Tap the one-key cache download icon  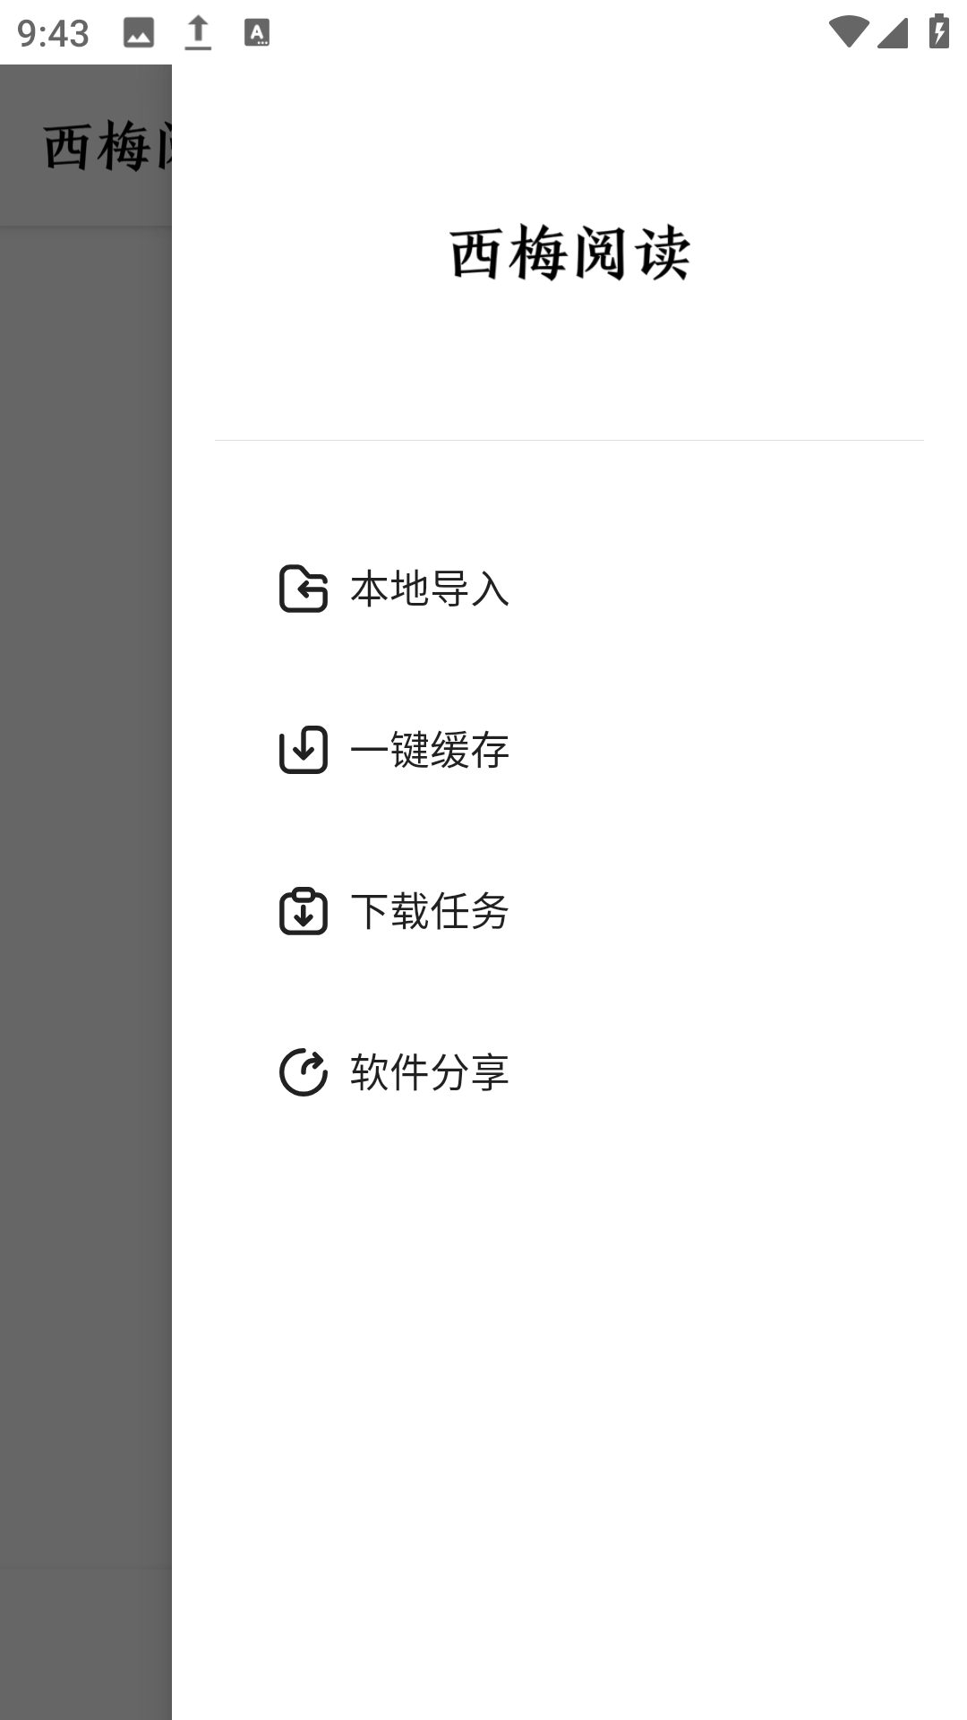(304, 750)
